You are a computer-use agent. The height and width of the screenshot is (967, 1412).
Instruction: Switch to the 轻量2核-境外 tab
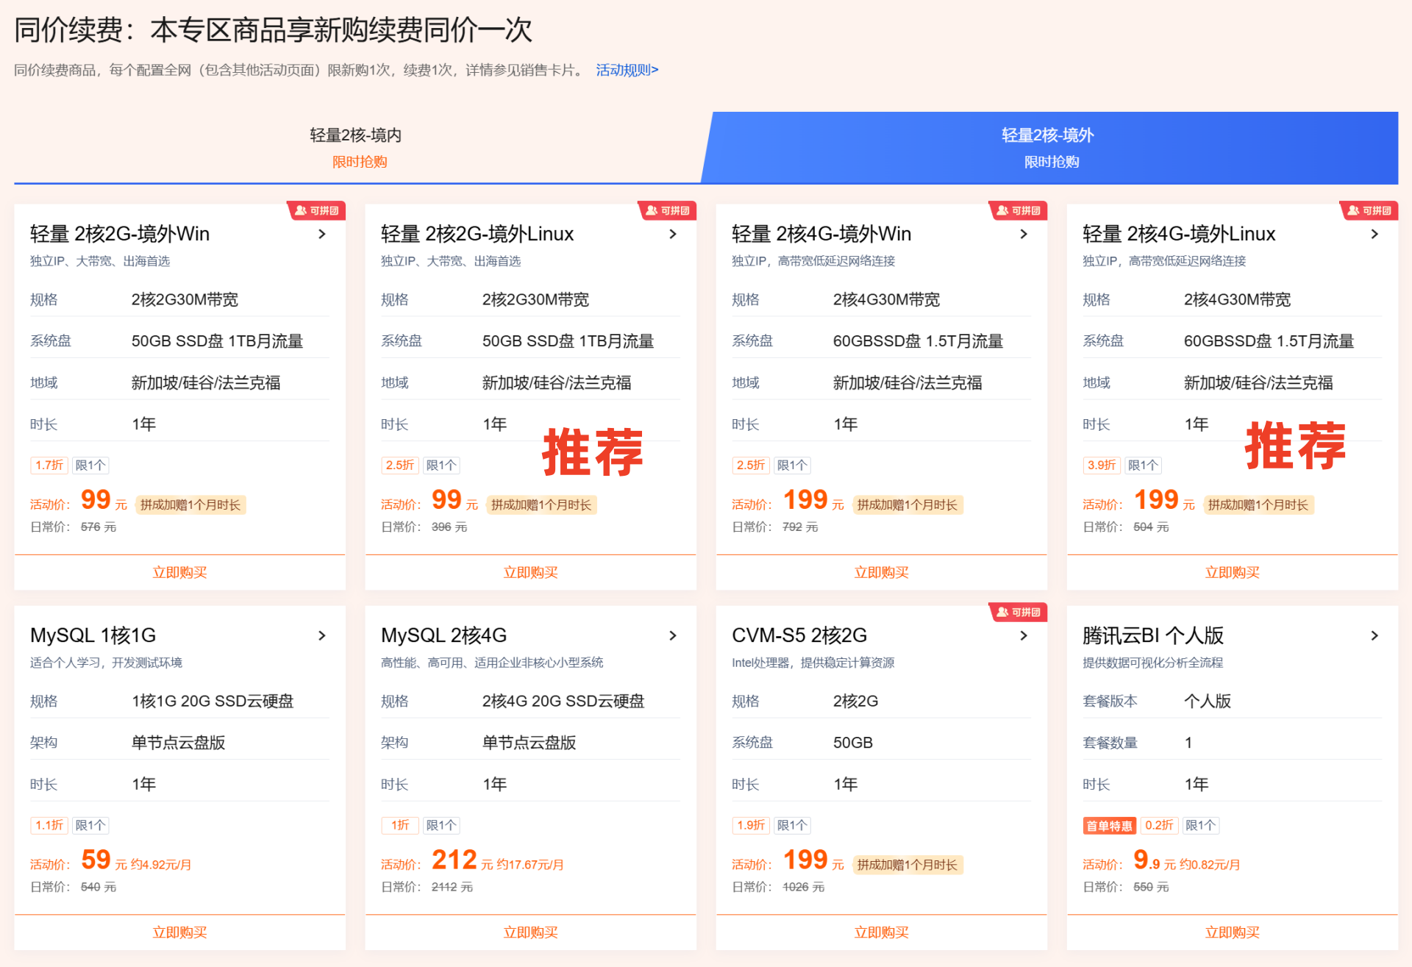pyautogui.click(x=1050, y=147)
